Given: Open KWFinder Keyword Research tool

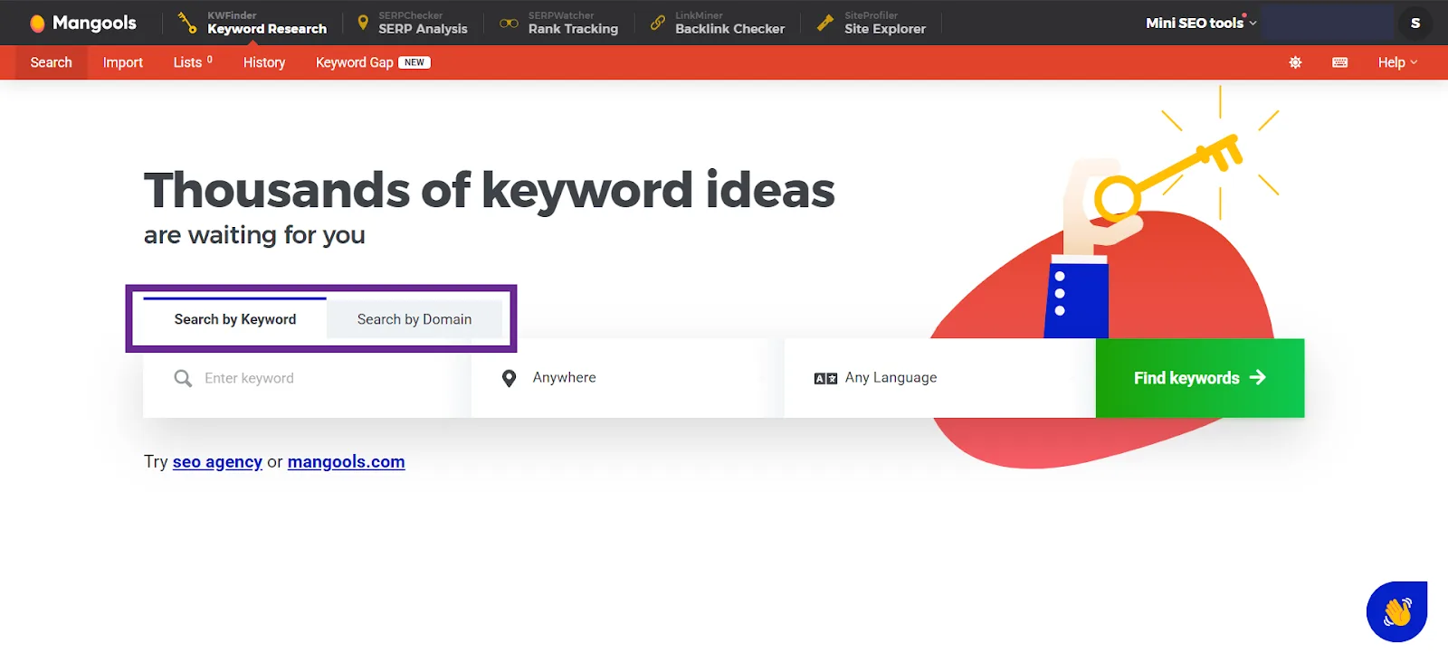Looking at the screenshot, I should click(x=252, y=23).
